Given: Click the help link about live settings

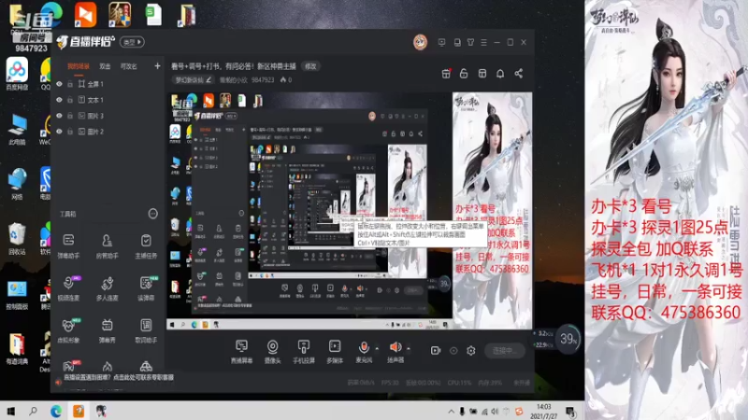Looking at the screenshot, I should 119,377.
